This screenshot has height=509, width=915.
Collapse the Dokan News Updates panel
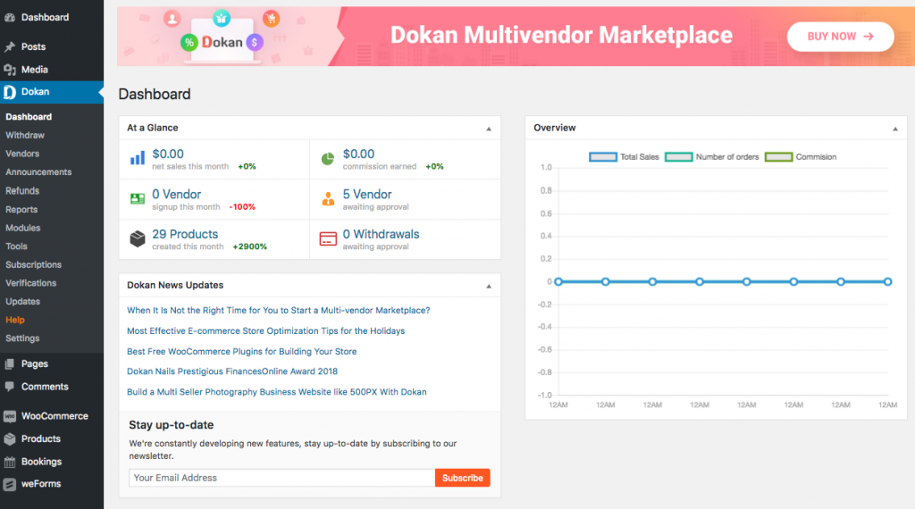[x=489, y=287]
